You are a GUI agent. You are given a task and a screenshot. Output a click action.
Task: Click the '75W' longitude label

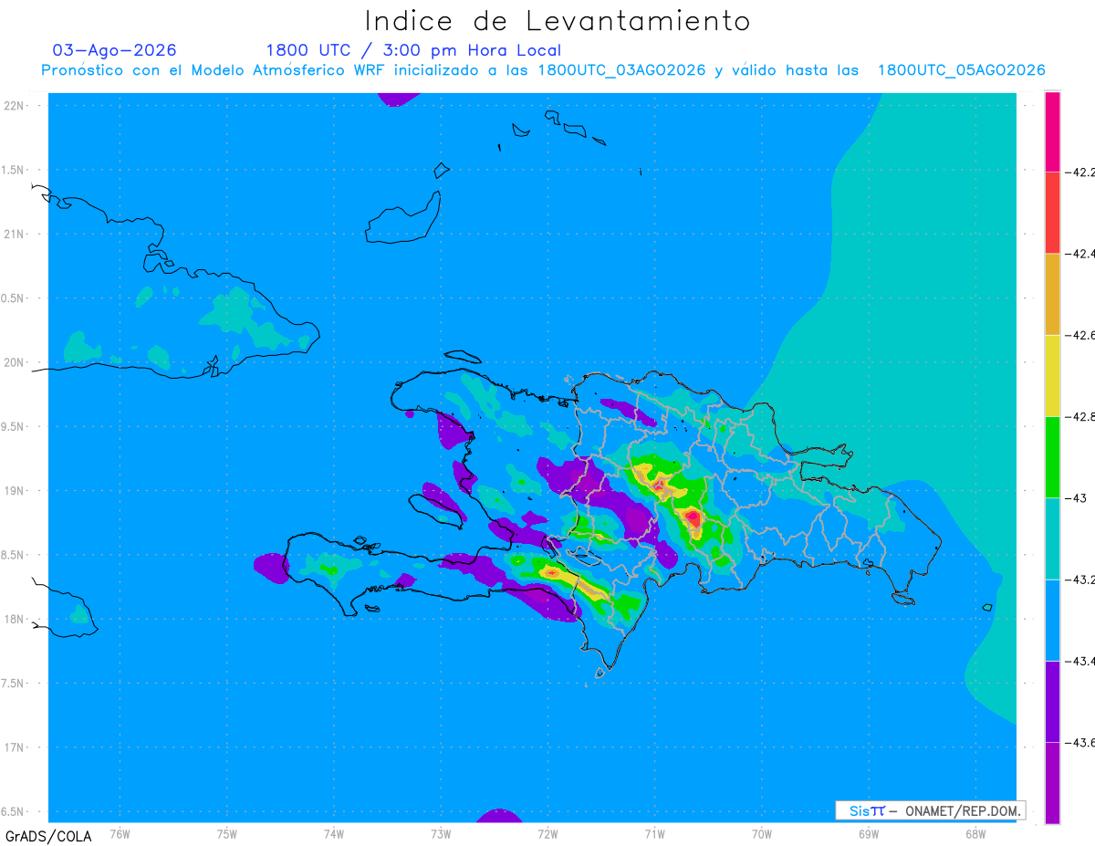226,833
